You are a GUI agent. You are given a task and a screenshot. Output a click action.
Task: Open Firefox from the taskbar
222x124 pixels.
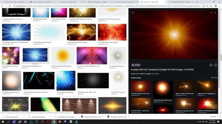coord(59,122)
